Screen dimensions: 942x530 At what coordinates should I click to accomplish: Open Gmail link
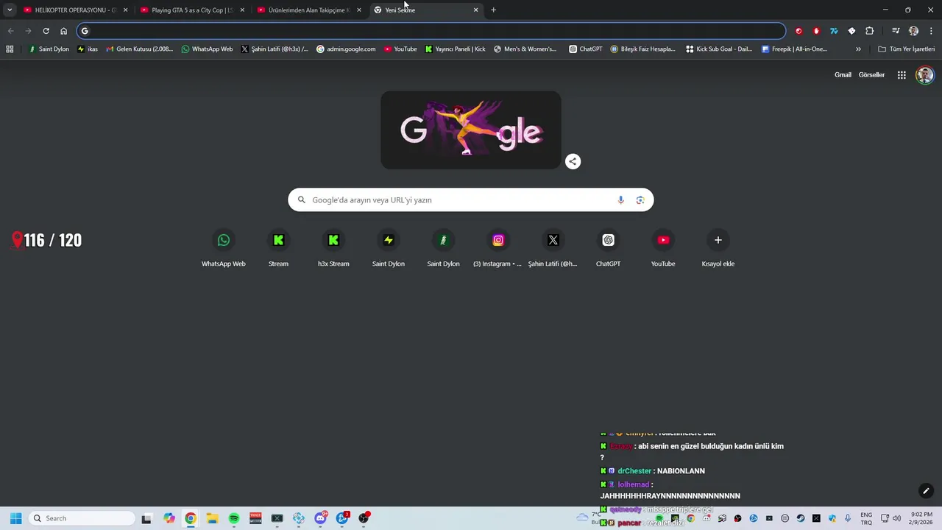click(x=843, y=75)
